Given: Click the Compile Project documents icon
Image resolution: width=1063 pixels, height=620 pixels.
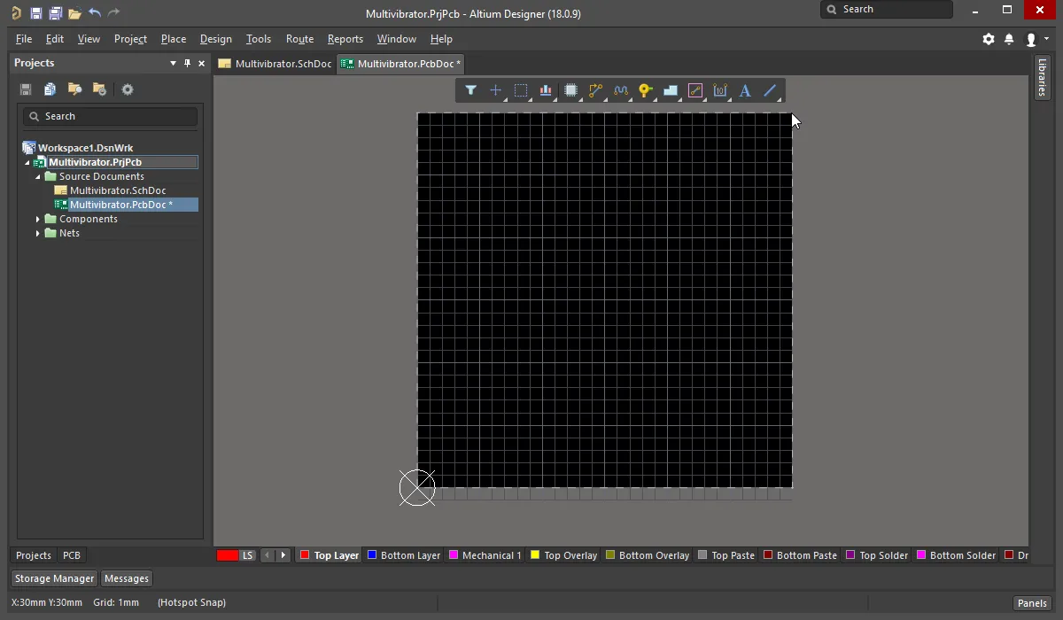Looking at the screenshot, I should click(50, 89).
